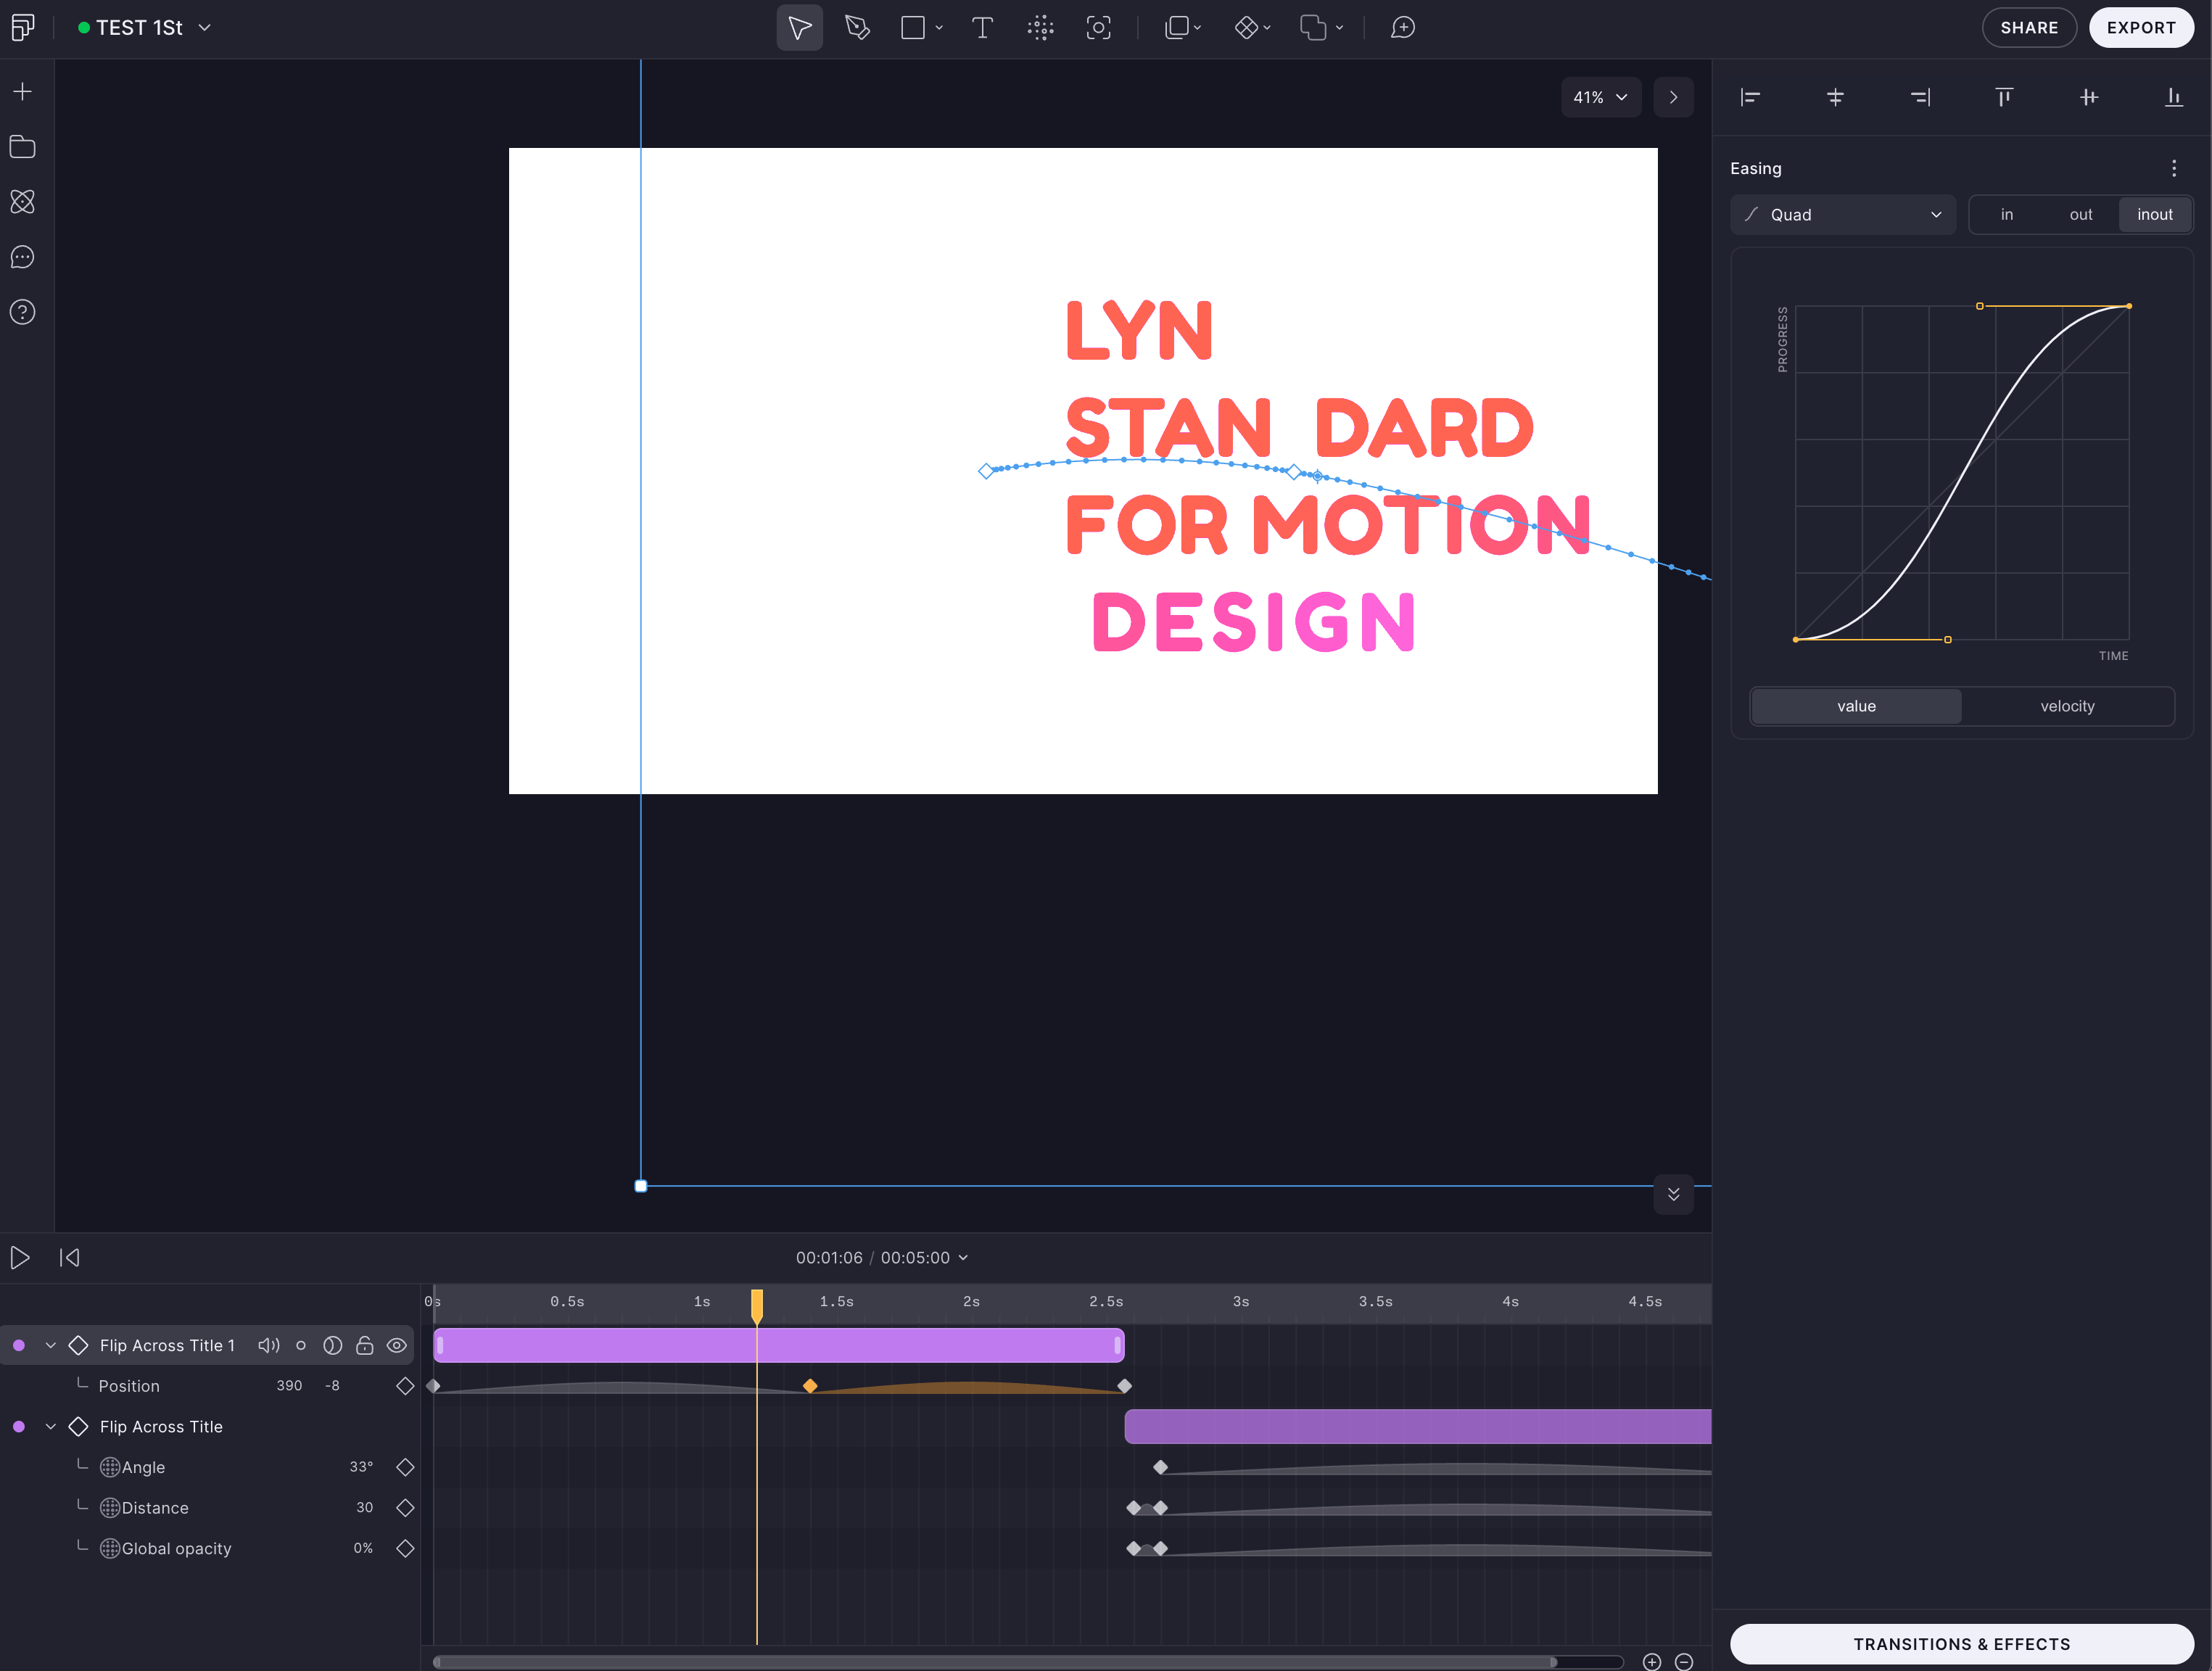The width and height of the screenshot is (2212, 1671).
Task: Open the folder icon in left sidebar
Action: pyautogui.click(x=22, y=147)
